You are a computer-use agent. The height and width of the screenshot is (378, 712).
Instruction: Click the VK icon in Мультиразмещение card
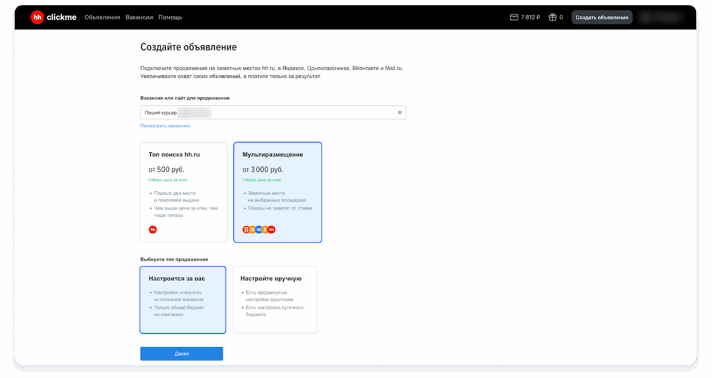pos(259,230)
